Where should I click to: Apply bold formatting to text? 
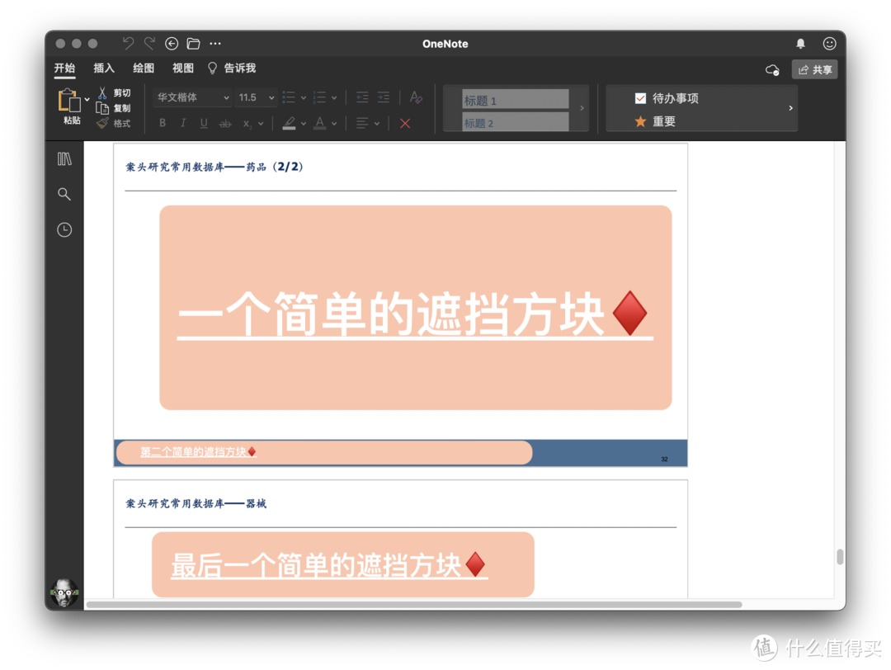pyautogui.click(x=163, y=123)
